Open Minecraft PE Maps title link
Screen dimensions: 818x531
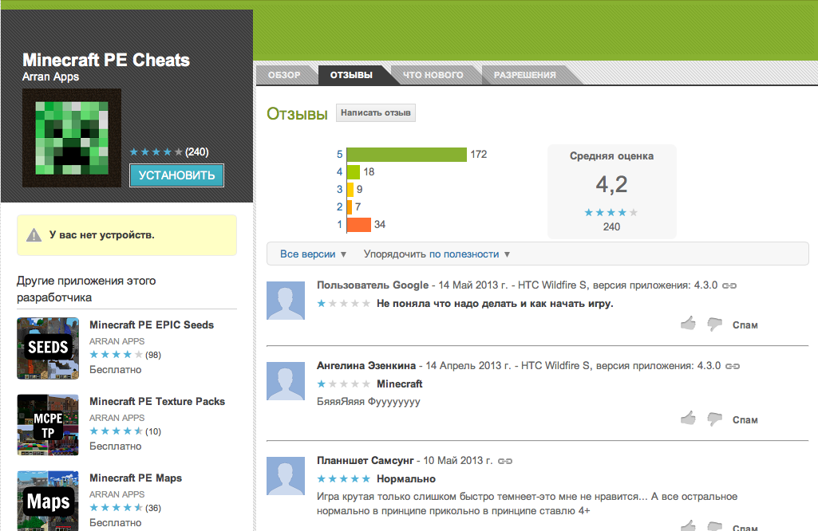pyautogui.click(x=136, y=478)
